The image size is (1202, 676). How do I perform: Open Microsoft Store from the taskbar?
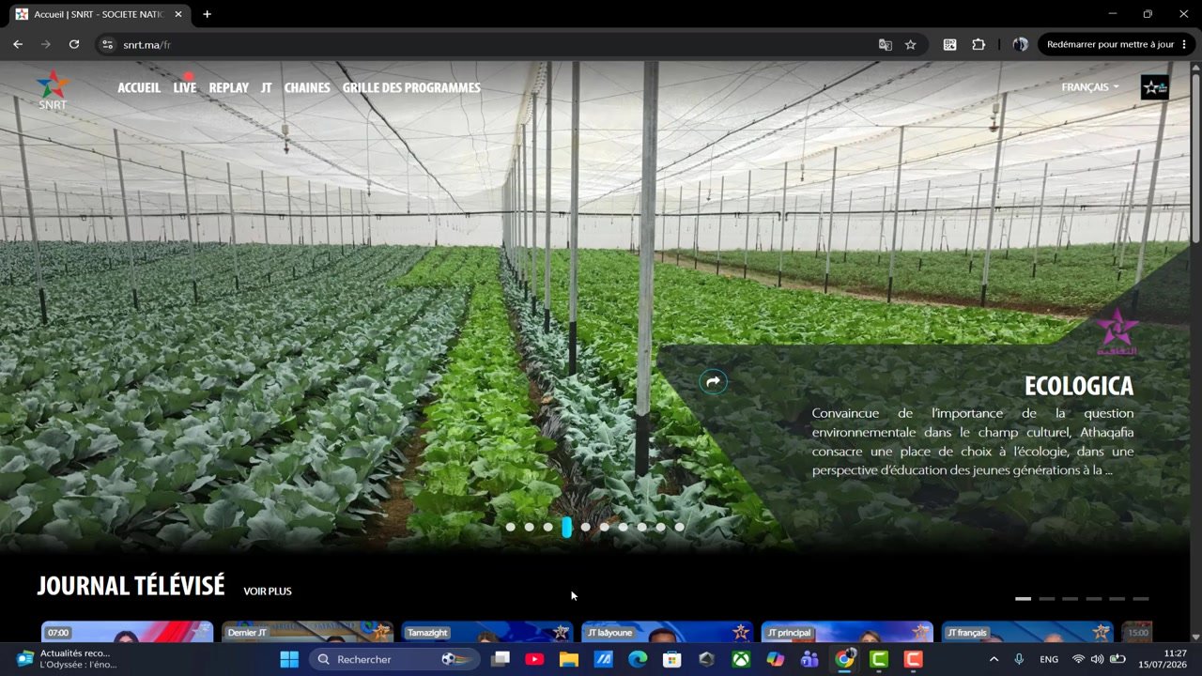671,659
